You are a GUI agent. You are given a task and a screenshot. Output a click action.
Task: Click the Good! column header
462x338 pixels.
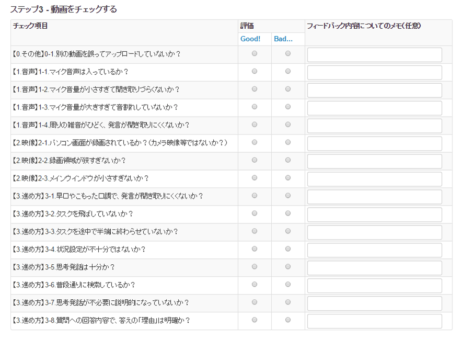[x=250, y=39]
